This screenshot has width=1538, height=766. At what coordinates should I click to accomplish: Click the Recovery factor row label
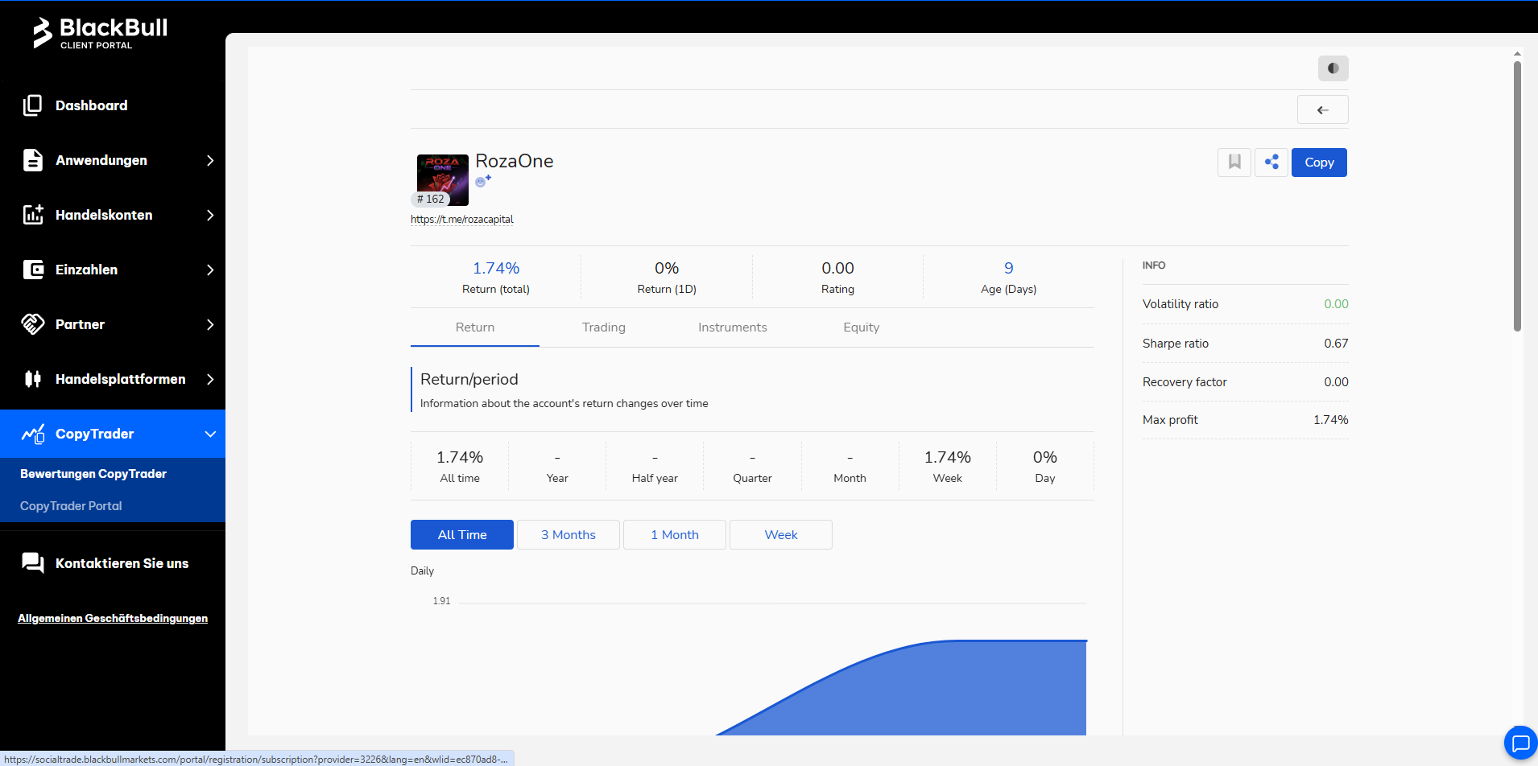click(1185, 382)
